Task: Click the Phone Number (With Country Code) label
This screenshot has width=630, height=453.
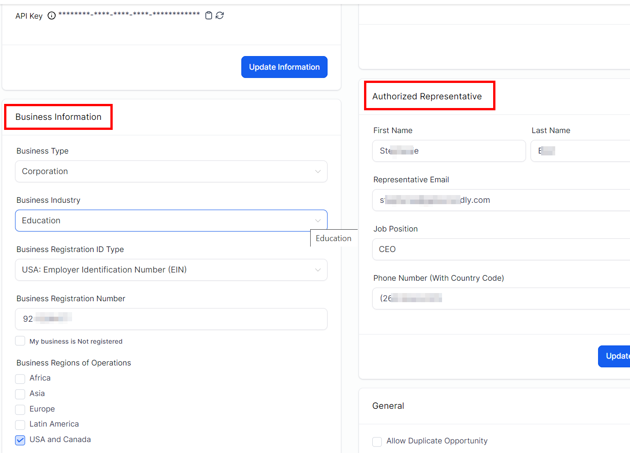Action: pos(438,278)
